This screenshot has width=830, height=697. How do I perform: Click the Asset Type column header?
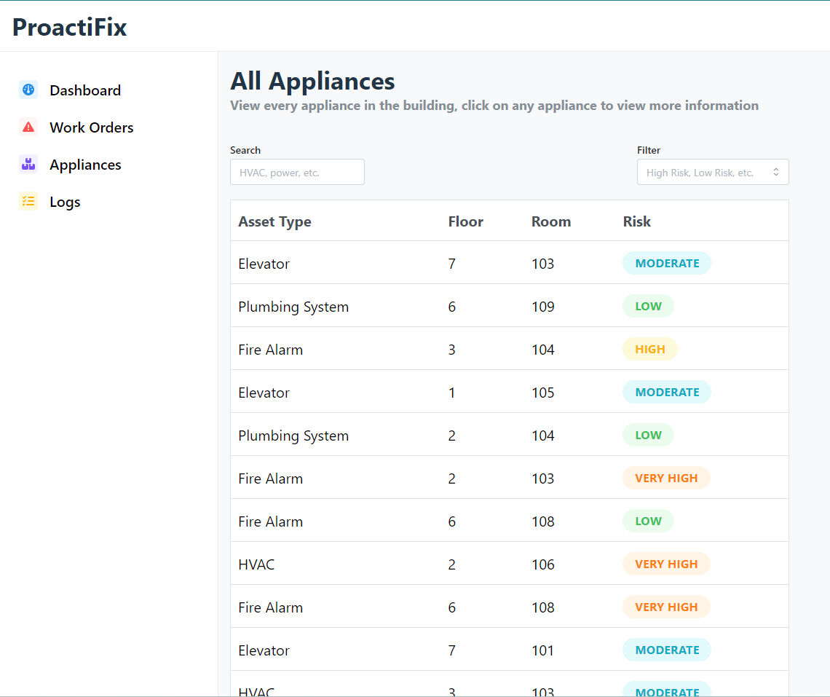[x=274, y=221]
